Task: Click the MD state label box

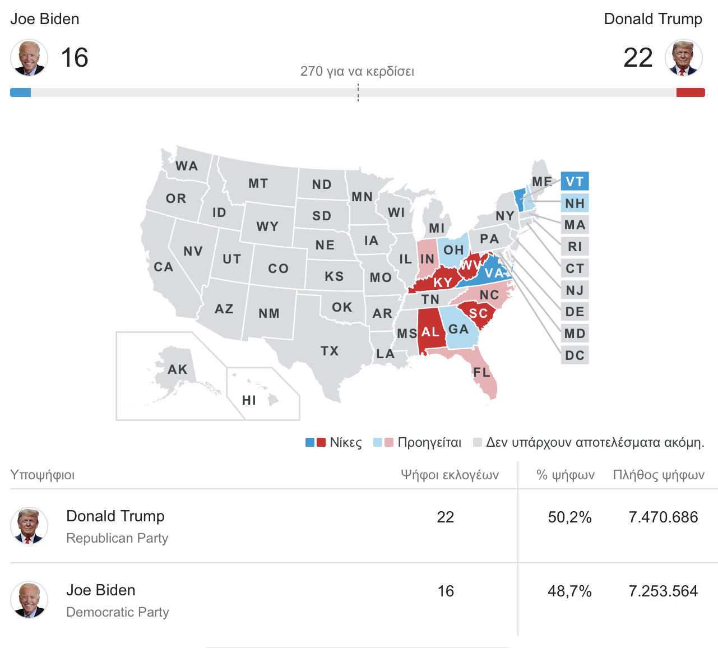Action: [x=575, y=334]
